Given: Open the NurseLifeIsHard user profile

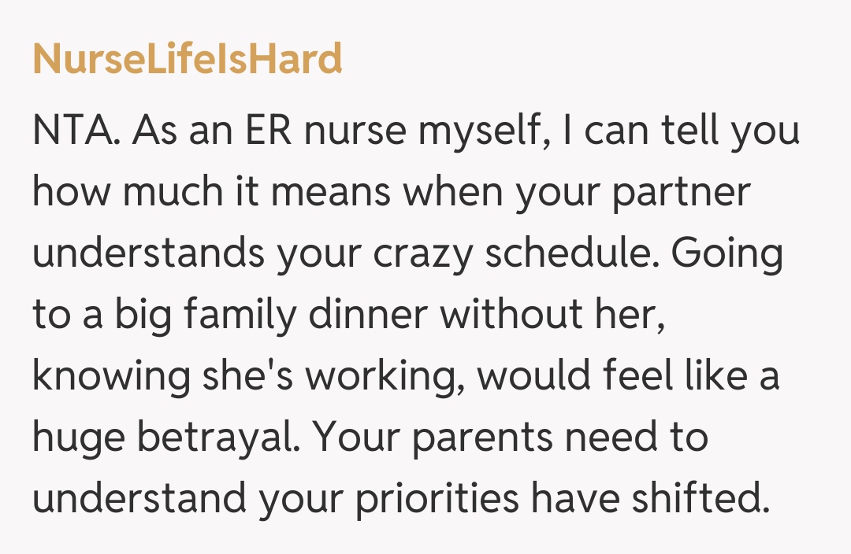Looking at the screenshot, I should (187, 59).
